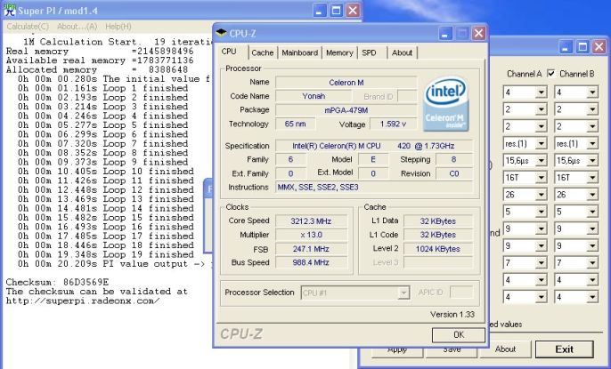Click the Specification field with Celeron(R) M CPU

(x=374, y=146)
